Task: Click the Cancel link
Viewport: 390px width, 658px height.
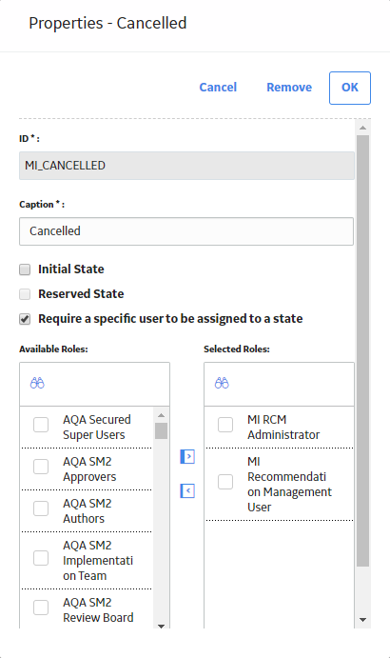Action: [218, 88]
